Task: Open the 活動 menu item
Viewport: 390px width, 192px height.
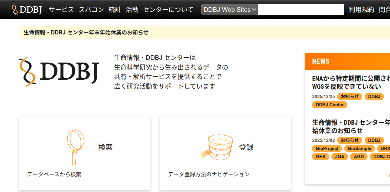Action: [x=132, y=10]
